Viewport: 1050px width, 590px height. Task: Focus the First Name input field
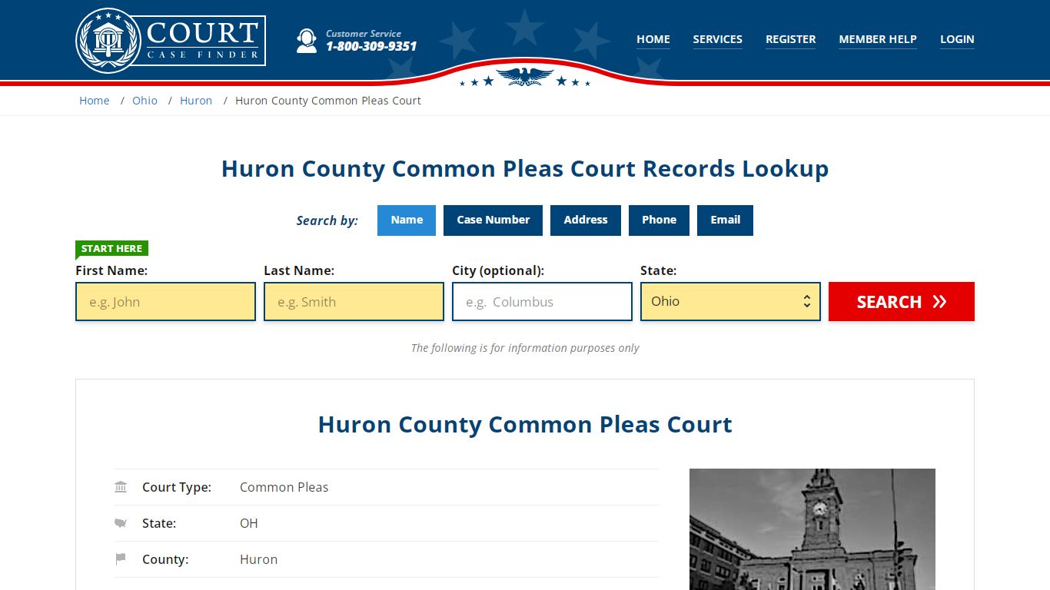coord(165,302)
